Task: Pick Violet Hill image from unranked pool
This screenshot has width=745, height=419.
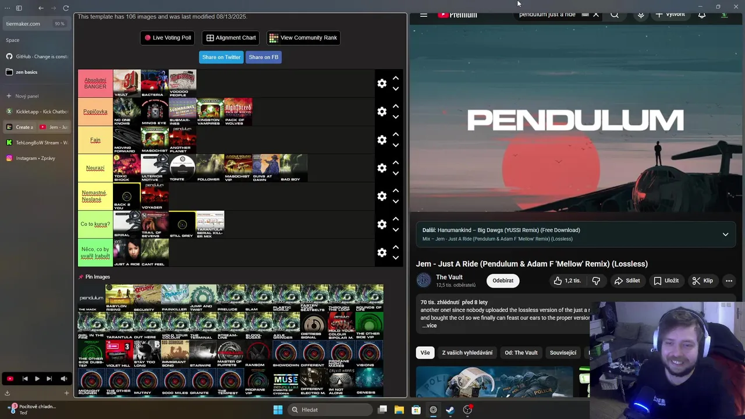Action: [x=119, y=354]
